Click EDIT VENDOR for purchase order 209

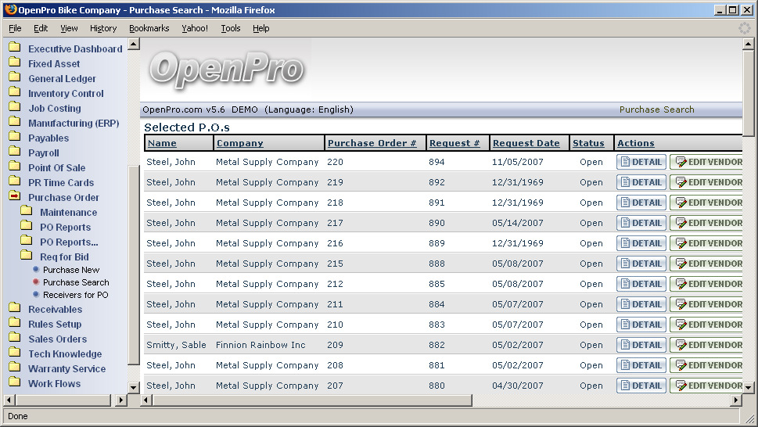pyautogui.click(x=708, y=345)
